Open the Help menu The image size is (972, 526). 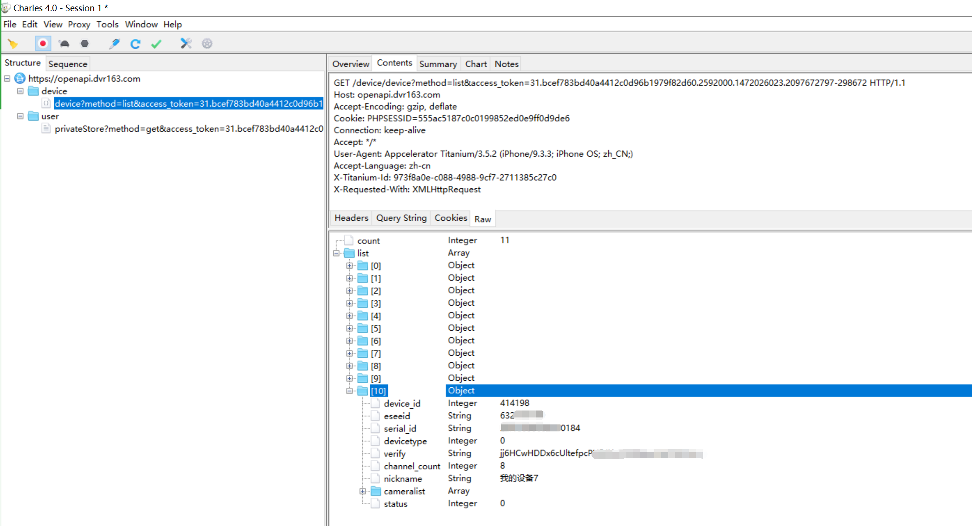tap(173, 24)
